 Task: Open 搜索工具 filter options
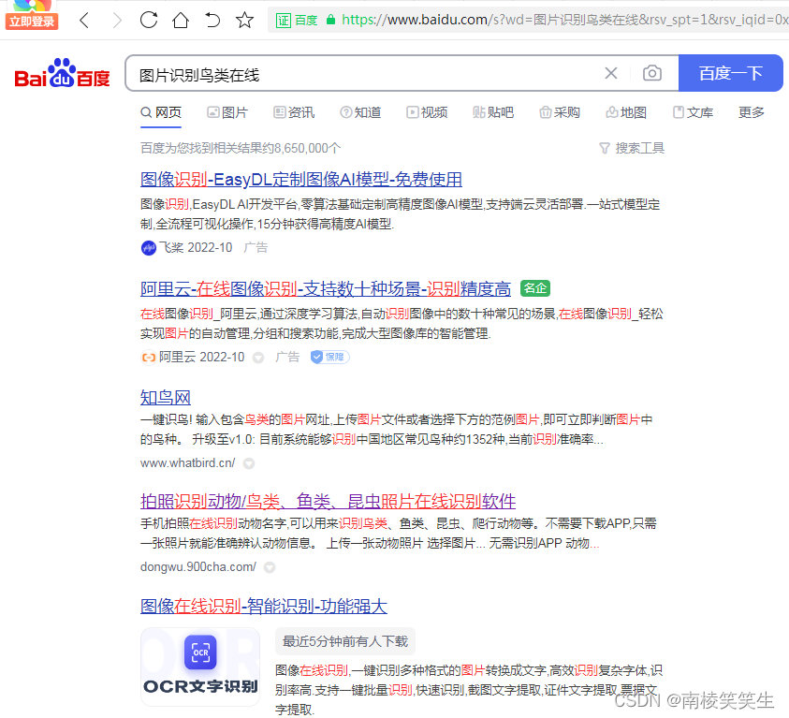(x=632, y=148)
